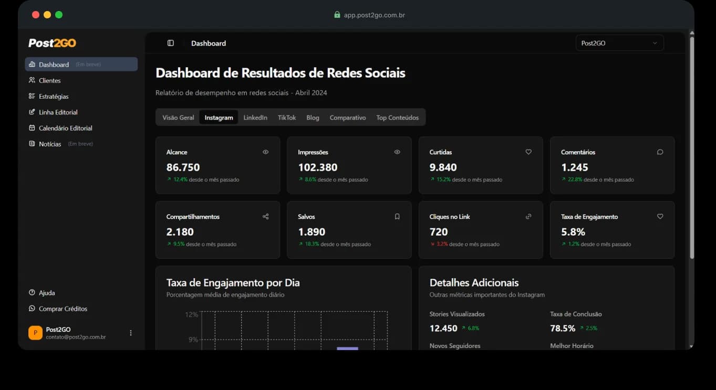Click the Clientes people icon
716x390 pixels.
point(32,80)
